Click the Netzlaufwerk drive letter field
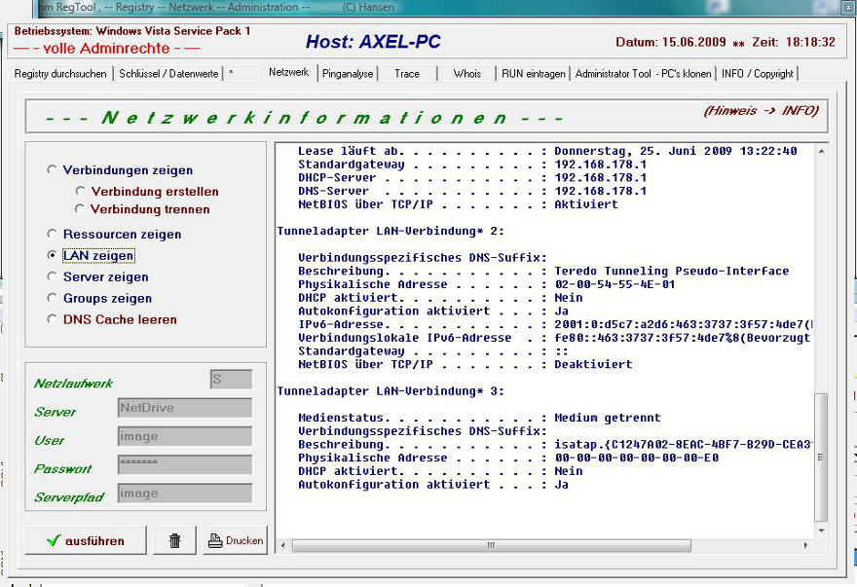Image resolution: width=857 pixels, height=587 pixels. 231,380
